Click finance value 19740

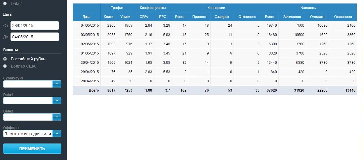pos(272,26)
